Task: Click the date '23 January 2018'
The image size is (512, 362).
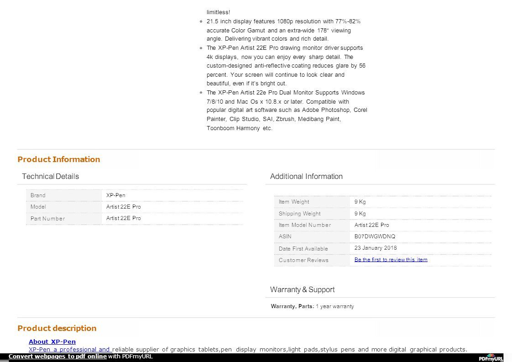Action: coord(376,248)
